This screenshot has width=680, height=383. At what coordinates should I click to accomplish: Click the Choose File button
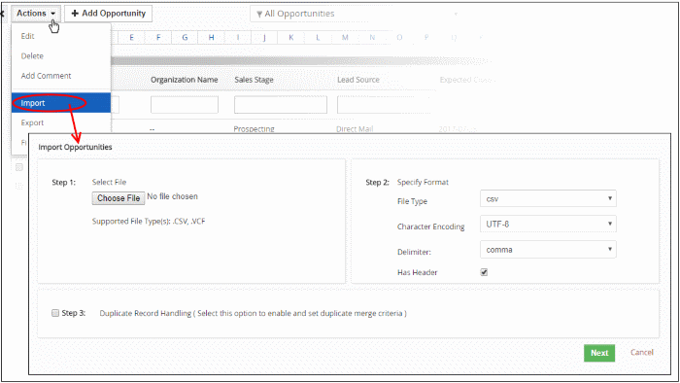click(x=119, y=198)
